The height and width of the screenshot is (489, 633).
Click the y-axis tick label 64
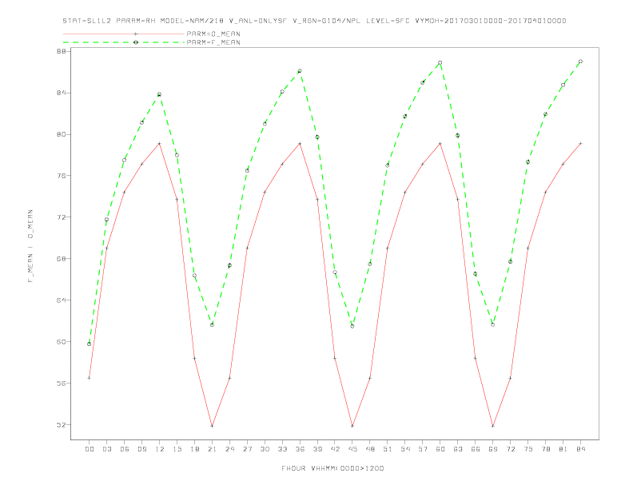click(x=62, y=300)
